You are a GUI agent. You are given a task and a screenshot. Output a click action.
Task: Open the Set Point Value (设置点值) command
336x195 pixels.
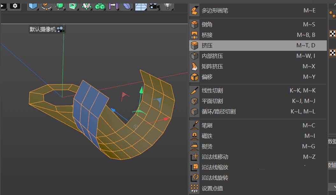[212, 188]
